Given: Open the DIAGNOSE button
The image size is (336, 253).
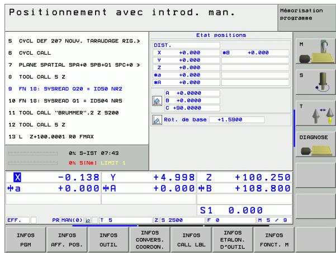Looking at the screenshot, I should pyautogui.click(x=315, y=144).
